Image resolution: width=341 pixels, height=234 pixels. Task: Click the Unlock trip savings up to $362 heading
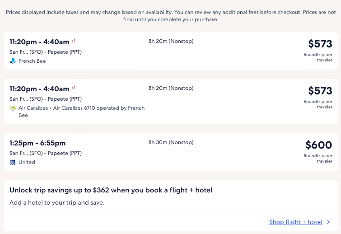[x=111, y=190]
